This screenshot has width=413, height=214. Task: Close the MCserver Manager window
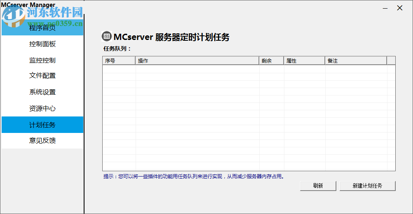399,8
